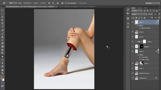Viewport: 161px width, 90px height.
Task: Hide Levels 1 adjustment layer
Action: pyautogui.click(x=133, y=41)
